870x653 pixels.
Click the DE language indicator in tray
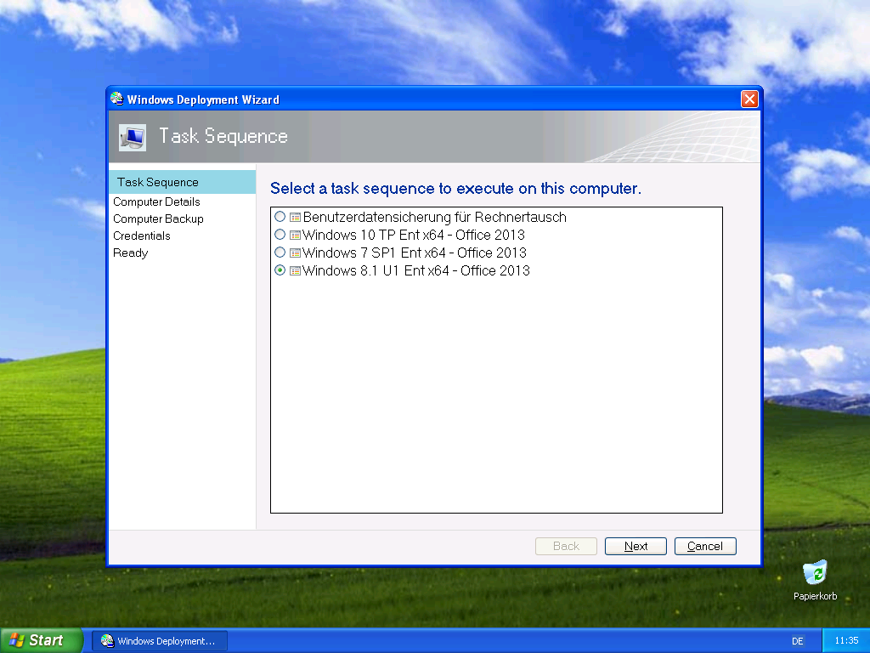point(797,641)
